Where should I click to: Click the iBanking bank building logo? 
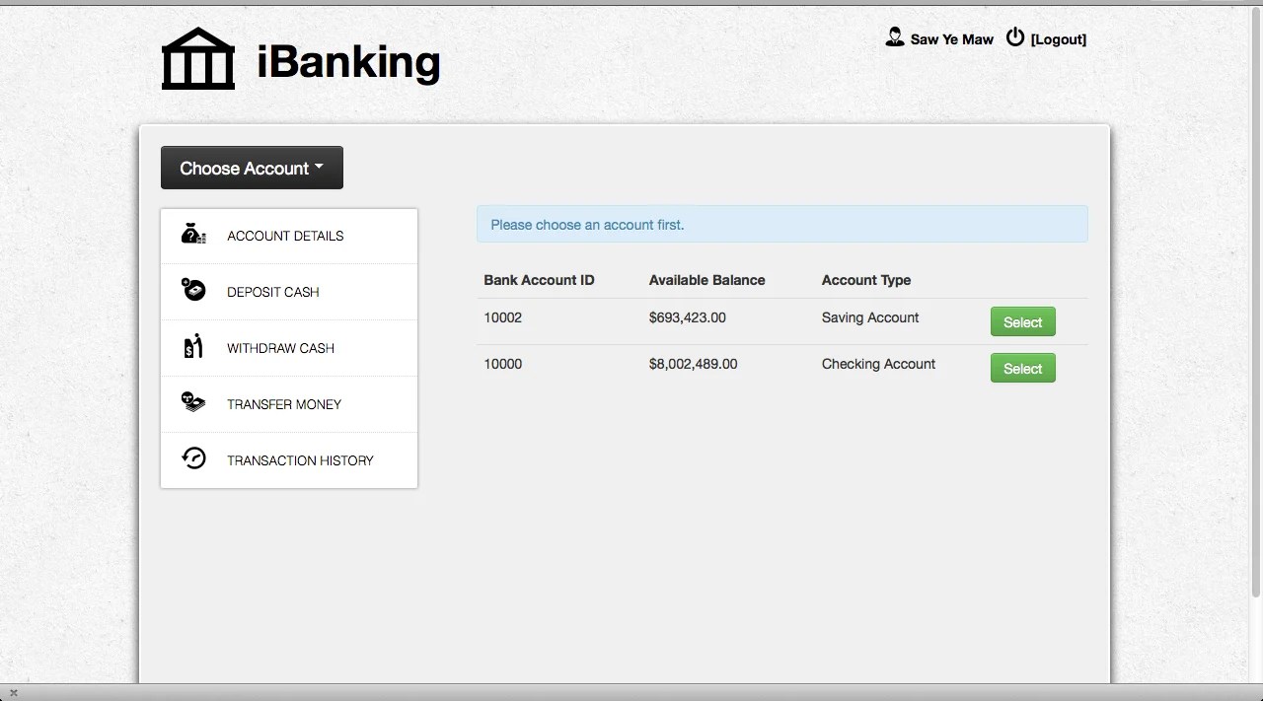pos(197,58)
